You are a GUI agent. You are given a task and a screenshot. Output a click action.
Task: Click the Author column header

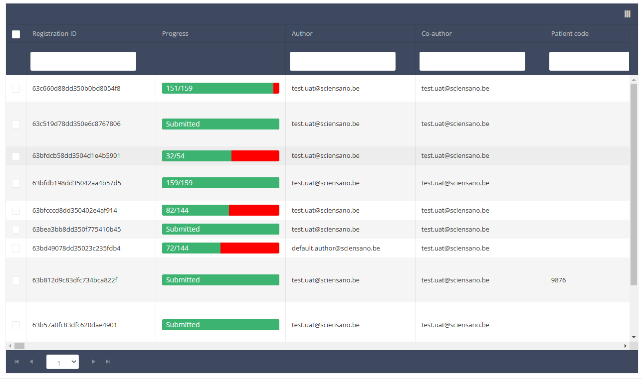click(302, 34)
